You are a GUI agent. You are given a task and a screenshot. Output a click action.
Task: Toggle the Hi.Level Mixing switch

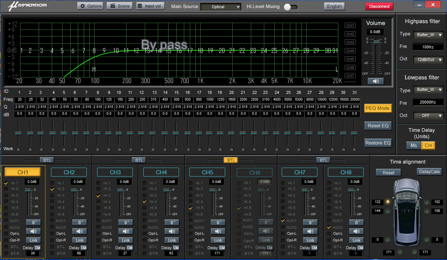(290, 7)
